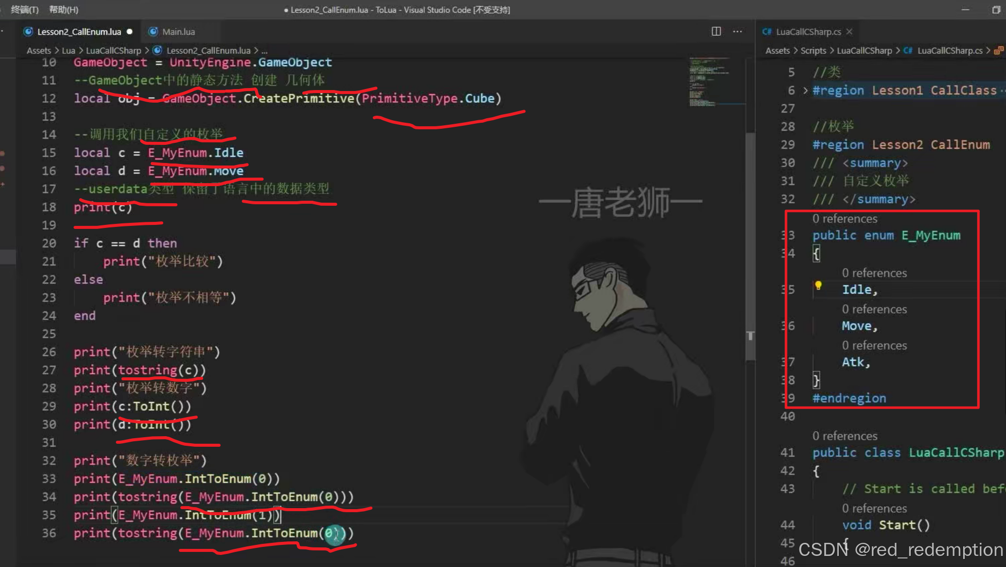Click 0 references above void Start()
The width and height of the screenshot is (1006, 567).
pos(874,509)
